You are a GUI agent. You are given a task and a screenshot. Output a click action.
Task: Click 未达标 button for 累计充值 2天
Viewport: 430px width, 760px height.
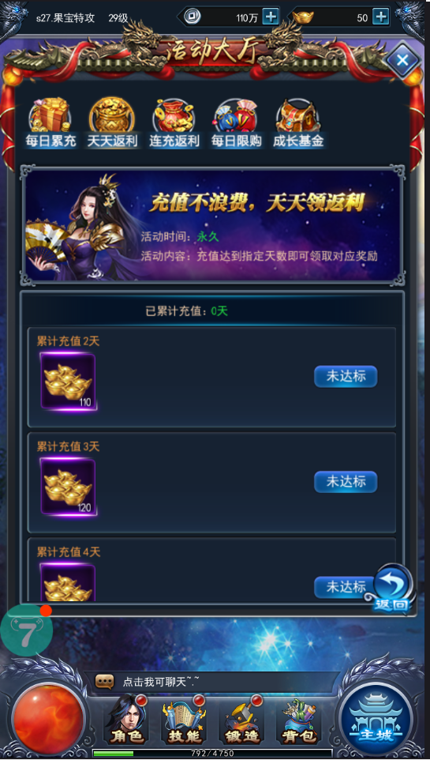click(x=346, y=377)
